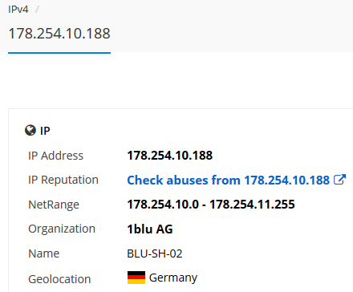Click the Organization field label
This screenshot has width=353, height=292.
(62, 229)
